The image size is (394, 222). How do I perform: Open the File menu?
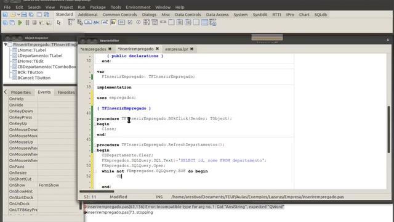[7, 7]
